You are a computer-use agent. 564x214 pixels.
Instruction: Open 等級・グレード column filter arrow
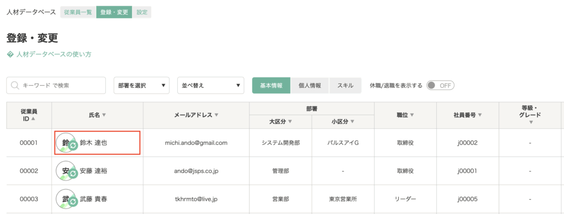click(531, 122)
